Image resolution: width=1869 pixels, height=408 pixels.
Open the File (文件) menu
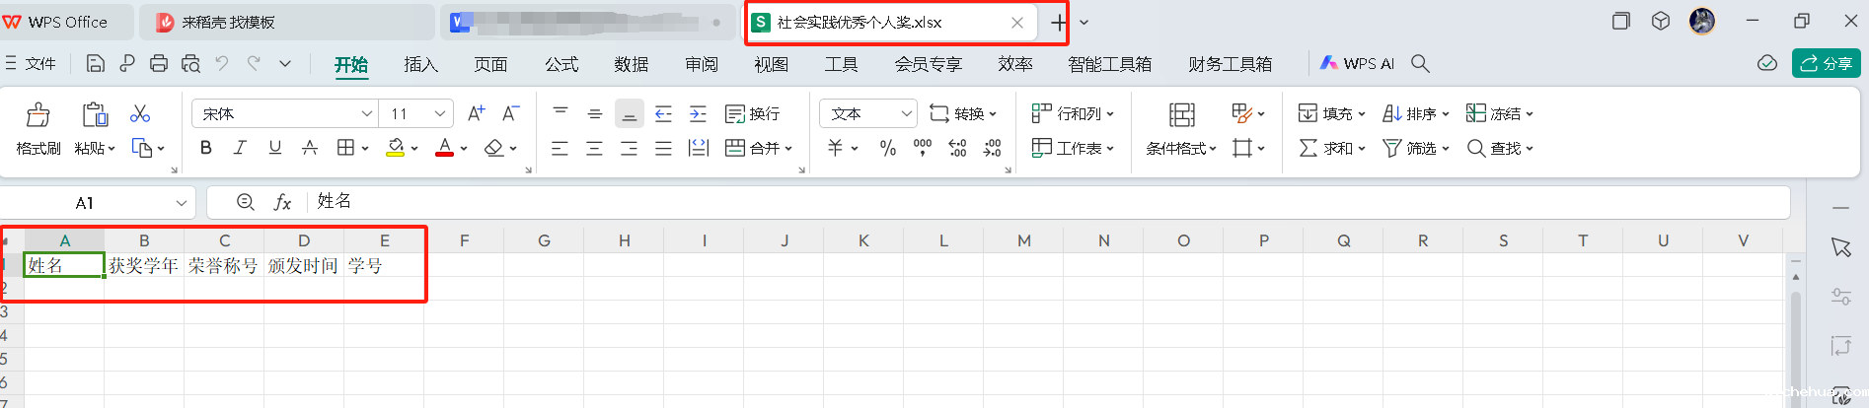(31, 63)
